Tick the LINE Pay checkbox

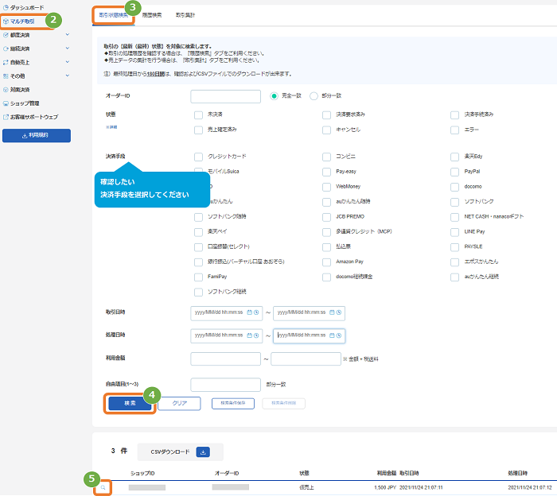tap(454, 232)
